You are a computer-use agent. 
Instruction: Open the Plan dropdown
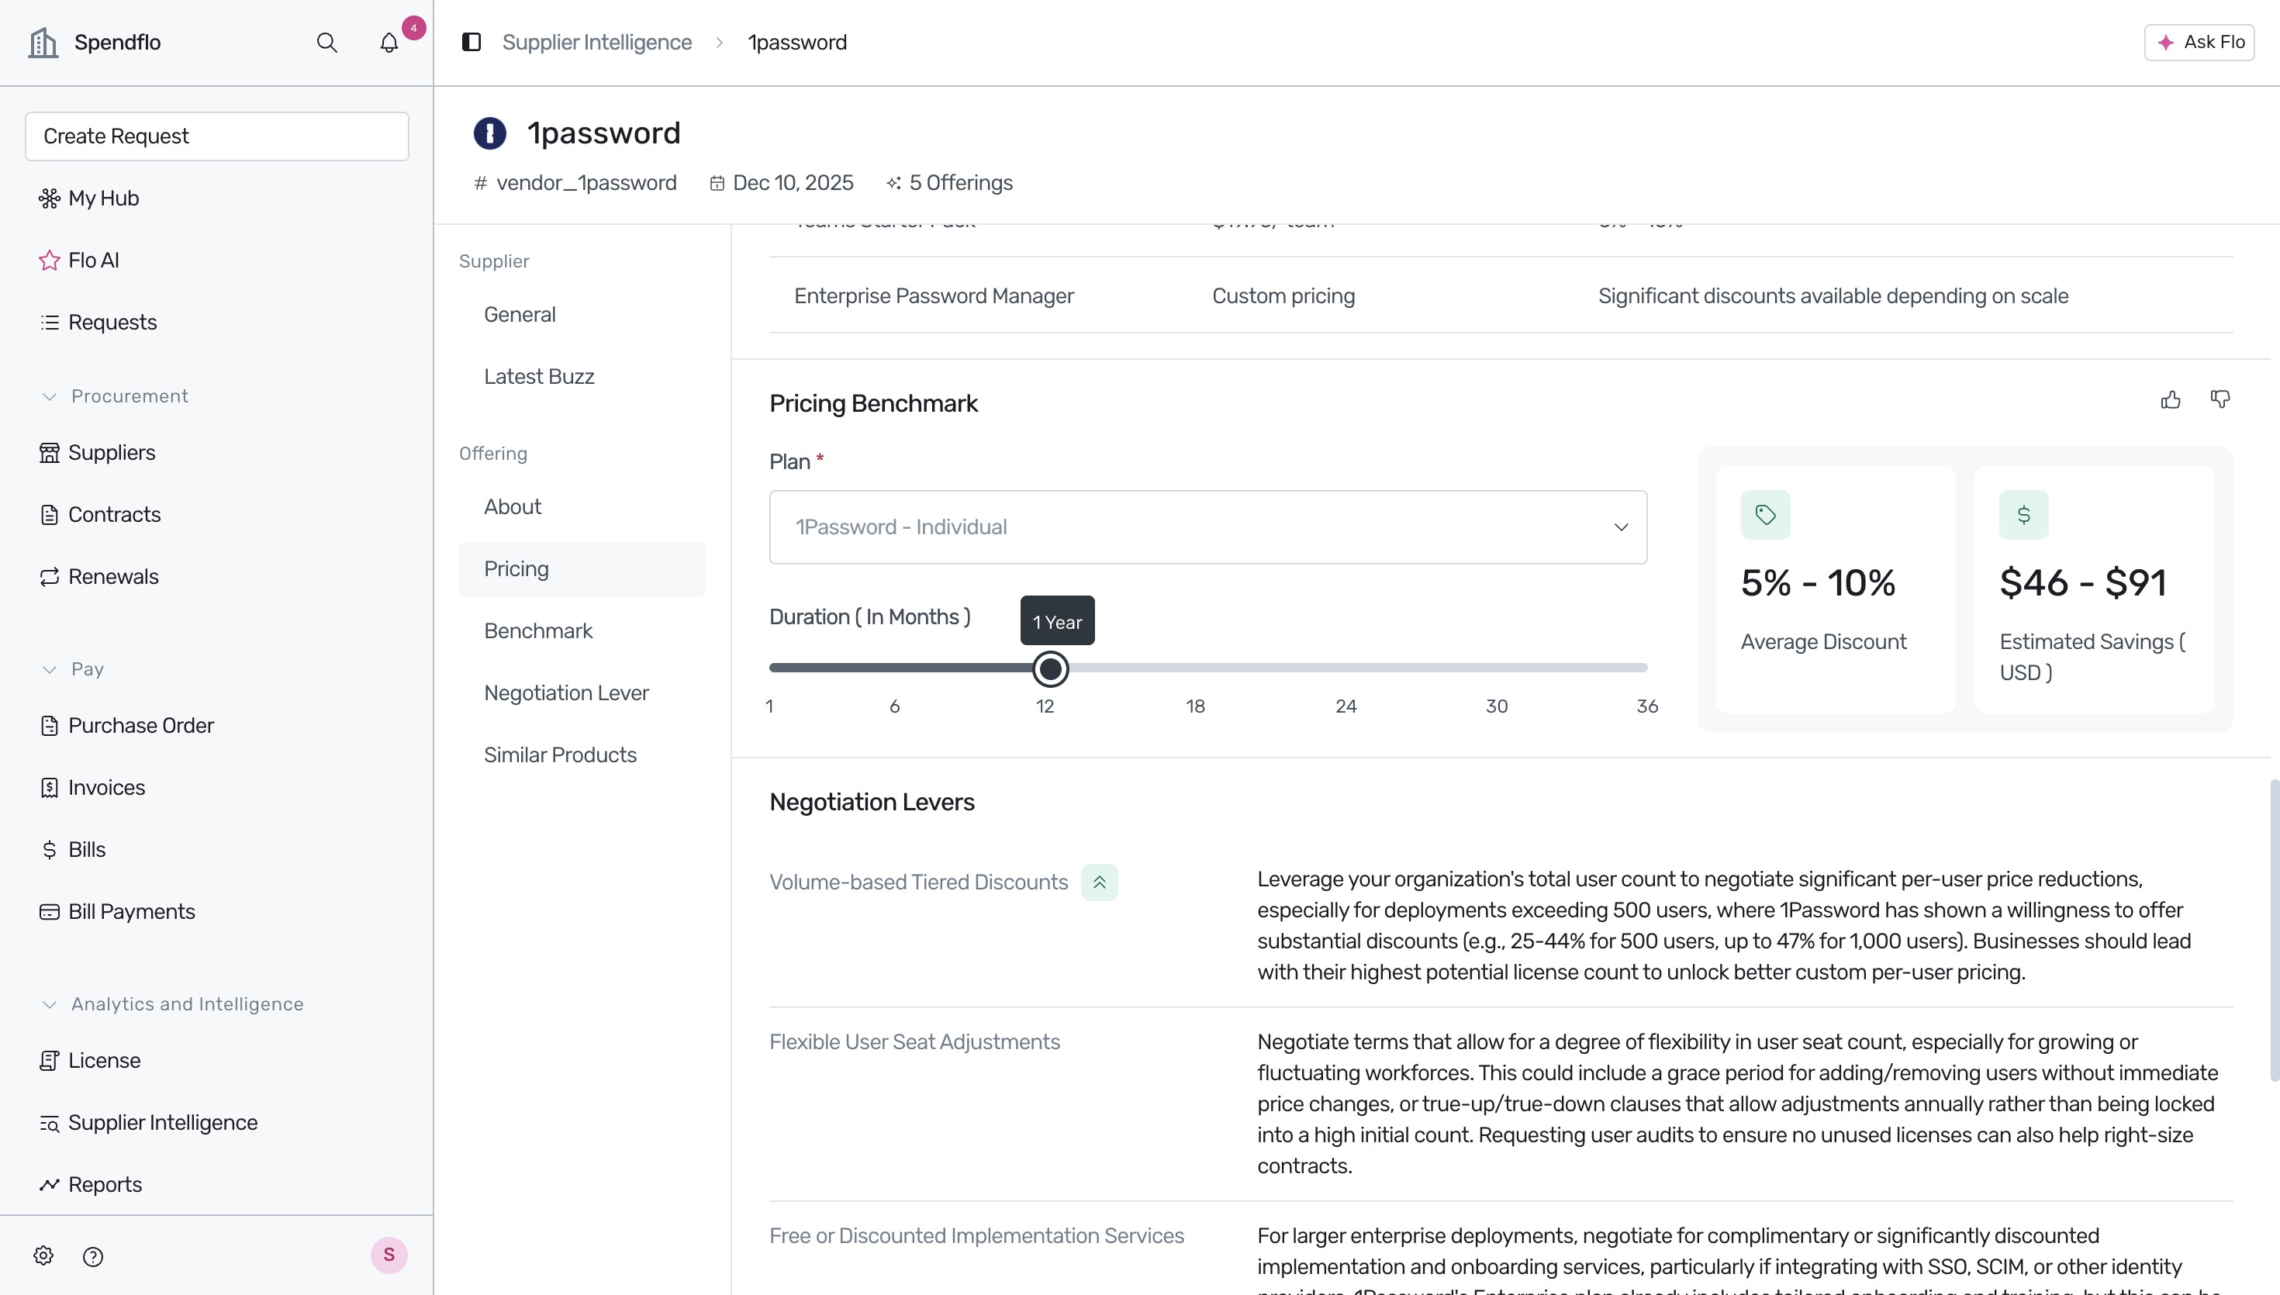click(1207, 527)
